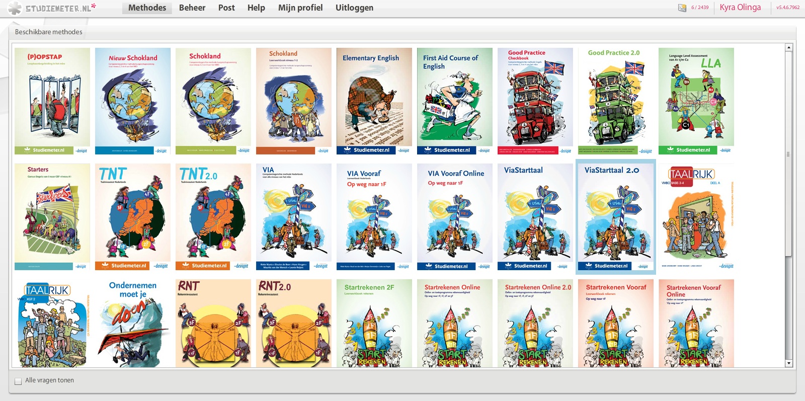Open the RNT Rekenniveautest cover

[x=213, y=323]
